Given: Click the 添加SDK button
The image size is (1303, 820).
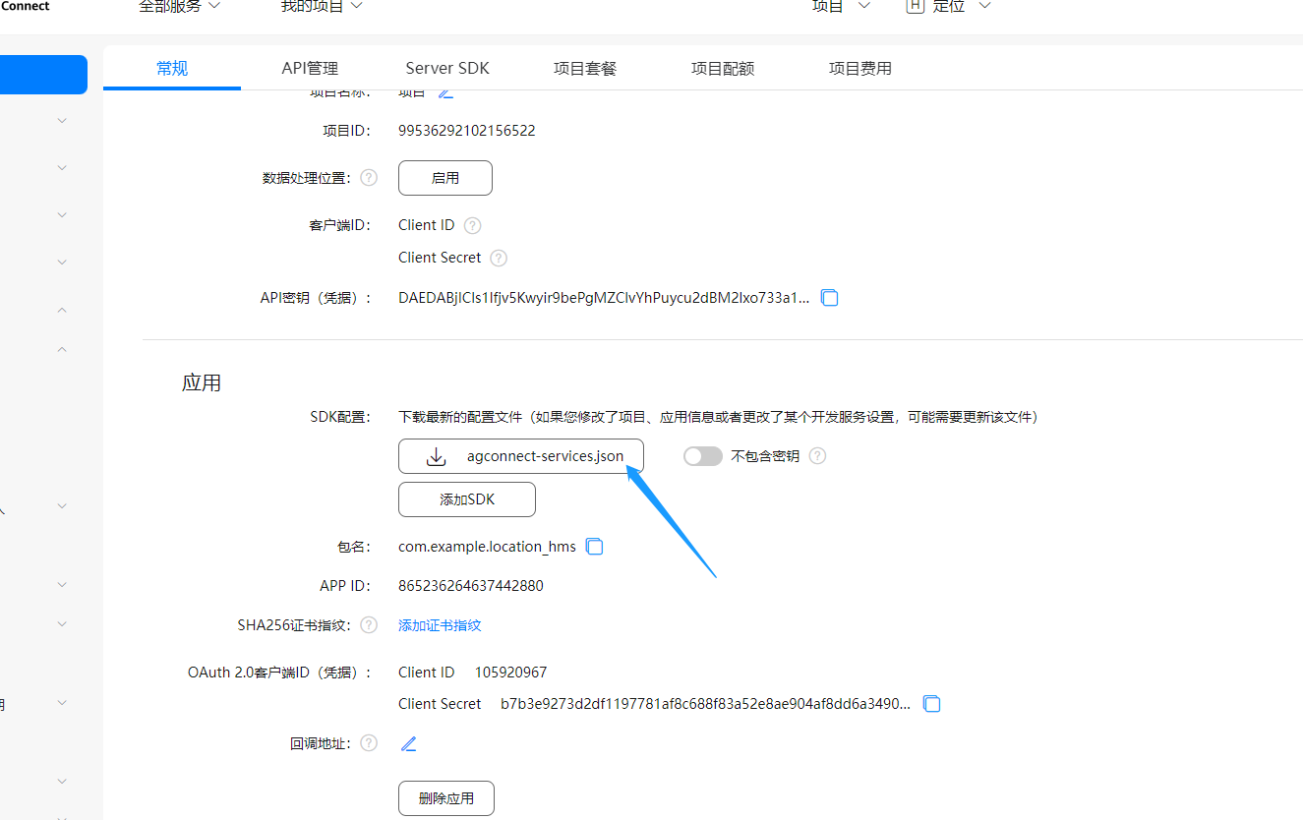Looking at the screenshot, I should [x=467, y=499].
